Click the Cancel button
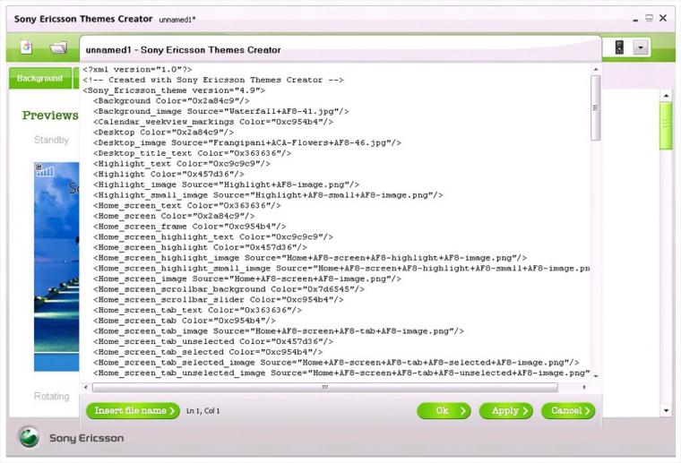Image resolution: width=681 pixels, height=463 pixels. coord(568,410)
